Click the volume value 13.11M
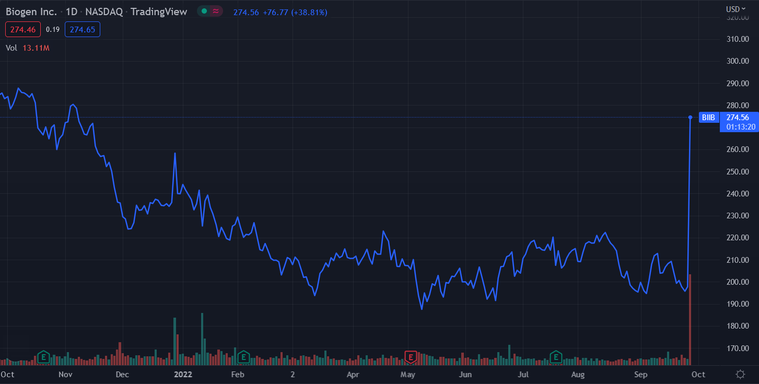 (x=36, y=48)
